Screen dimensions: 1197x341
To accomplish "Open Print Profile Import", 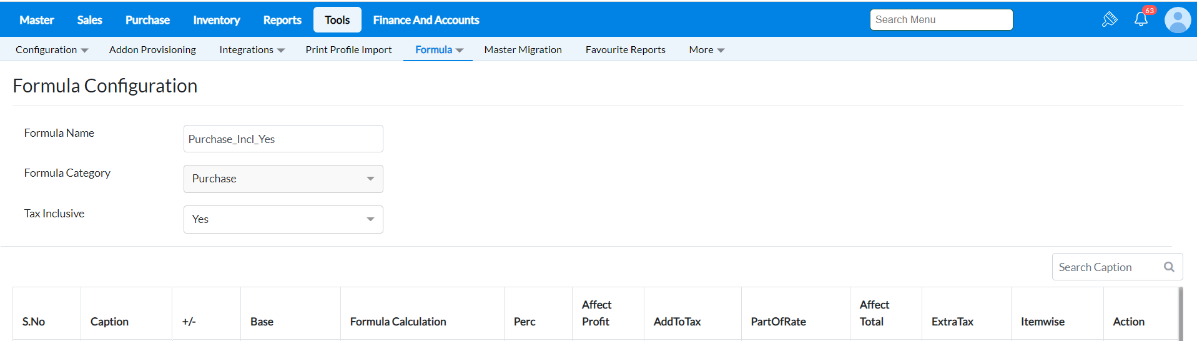I will (x=348, y=49).
